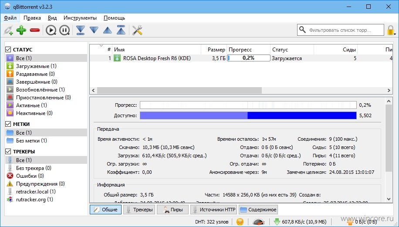Toggle alternative speed limits speedometer icon

[259, 222]
